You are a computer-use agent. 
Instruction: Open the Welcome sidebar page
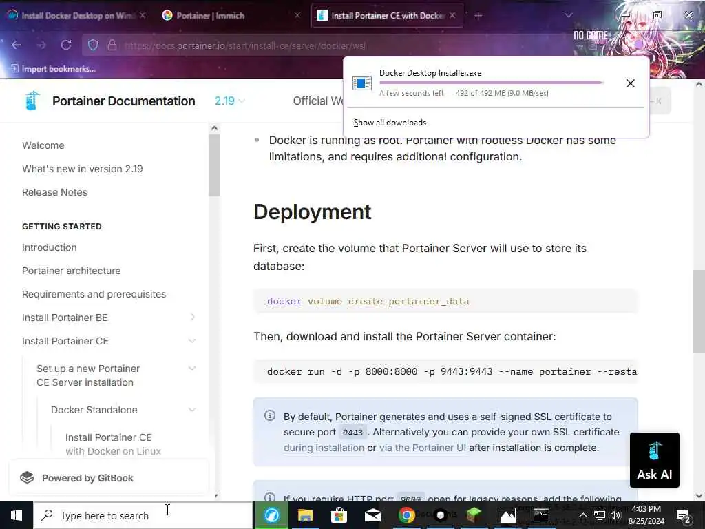tap(43, 145)
